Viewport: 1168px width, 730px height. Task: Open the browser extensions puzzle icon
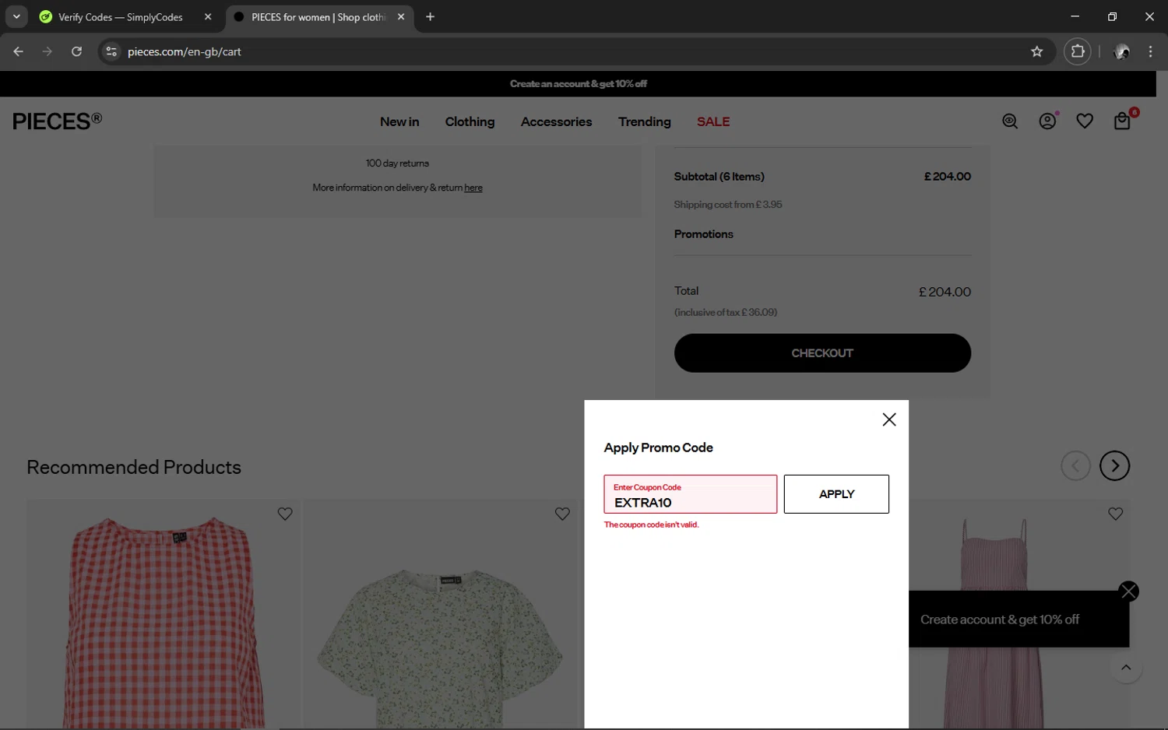point(1078,51)
